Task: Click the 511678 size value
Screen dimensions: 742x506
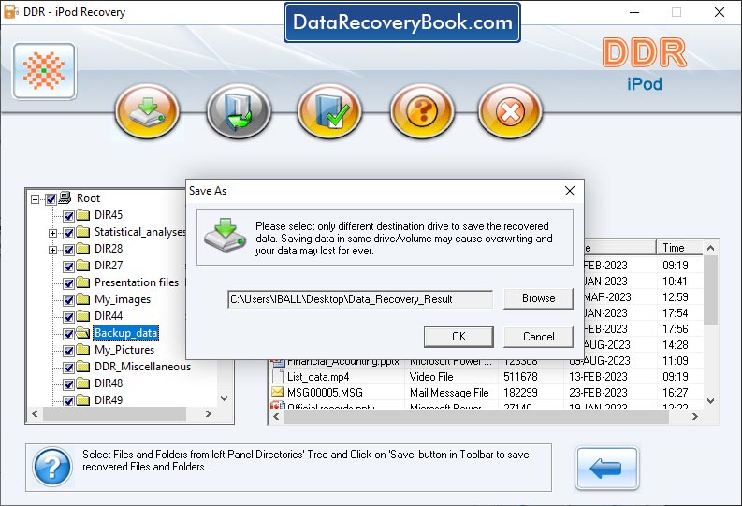Action: (x=520, y=377)
